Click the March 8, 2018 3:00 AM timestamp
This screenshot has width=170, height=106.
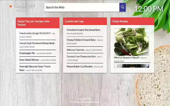point(75,34)
